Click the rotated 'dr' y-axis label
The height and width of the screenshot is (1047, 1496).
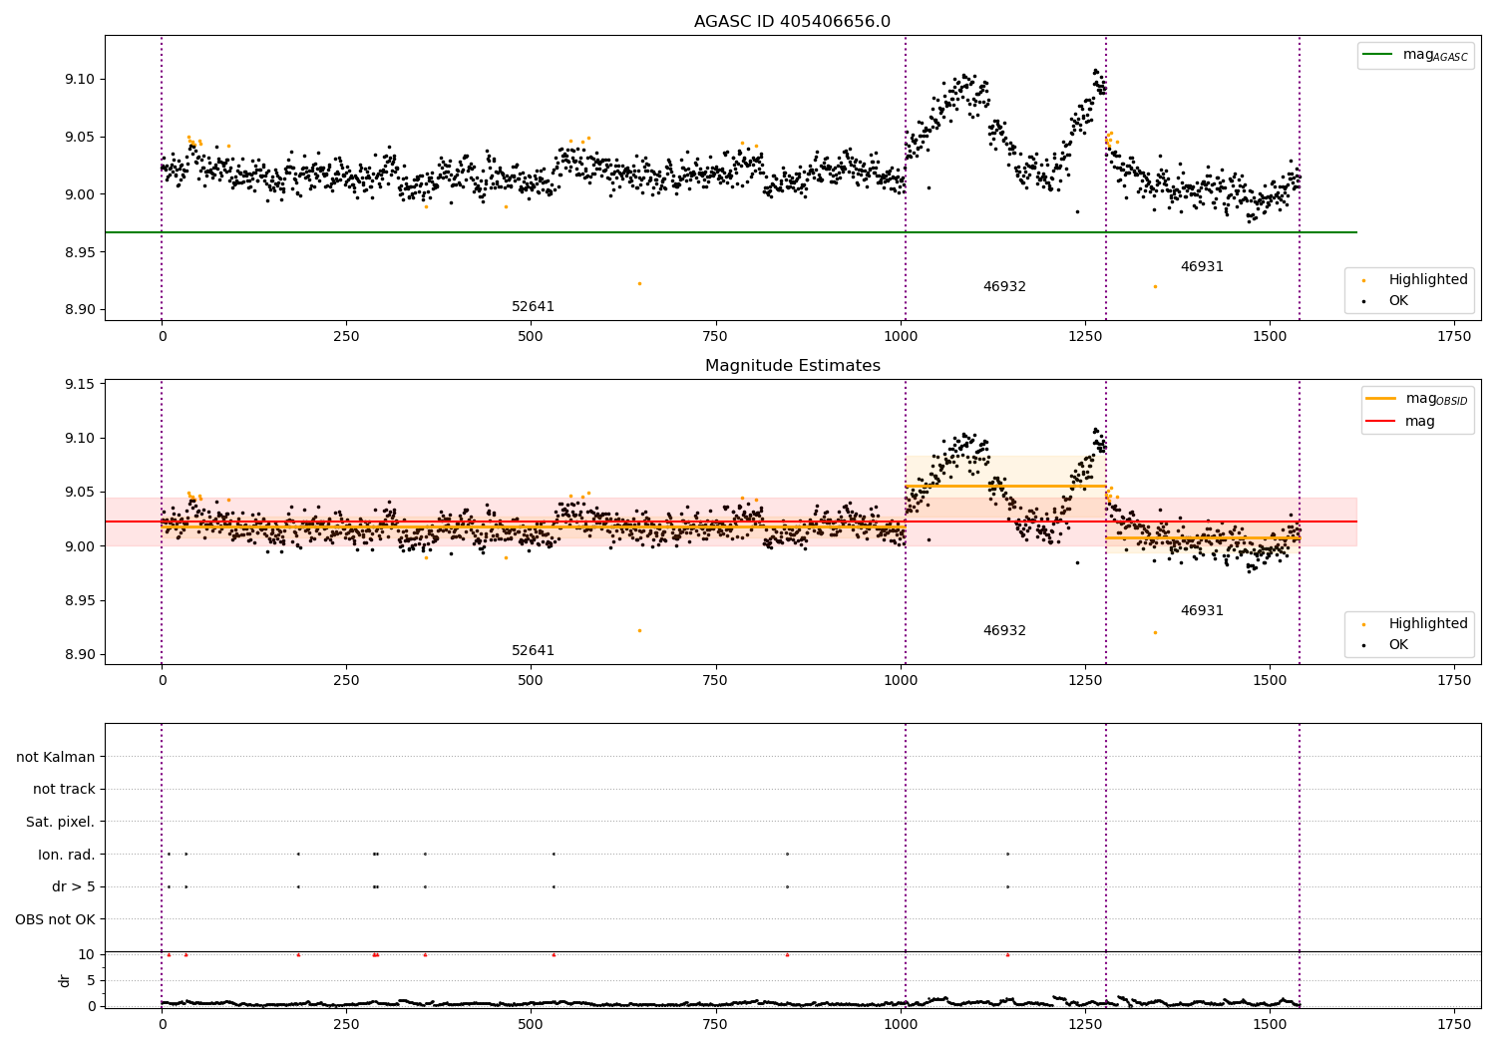[65, 980]
